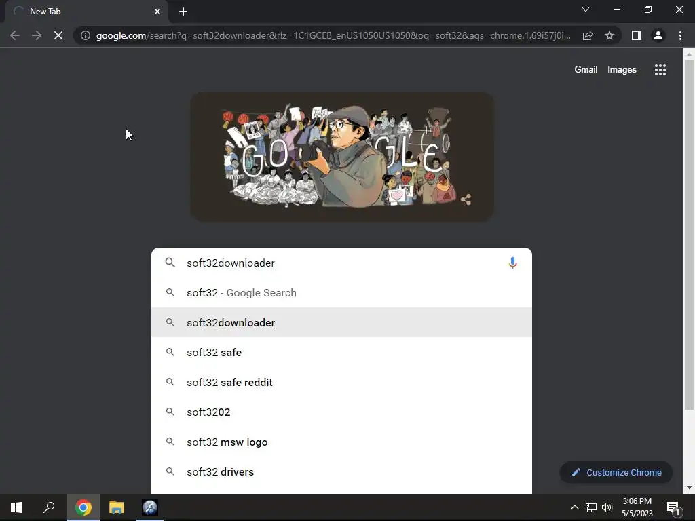Open Chrome three-dot menu

680,35
